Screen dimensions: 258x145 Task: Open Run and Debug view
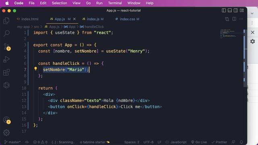[6, 60]
